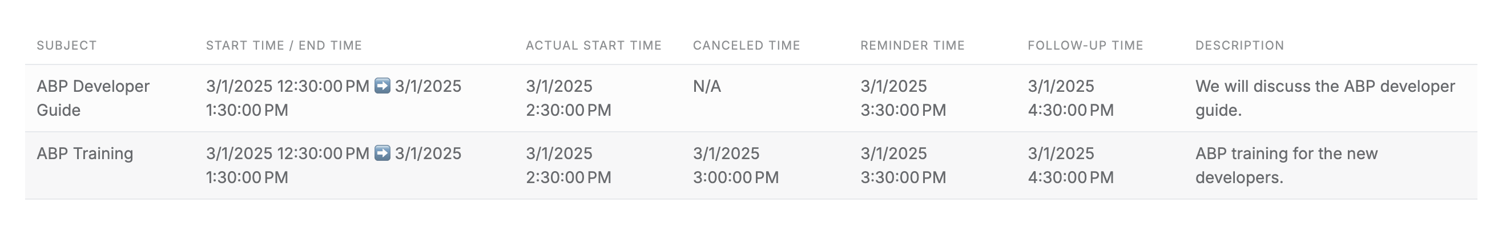The width and height of the screenshot is (1506, 235).
Task: Click ABP Developer Guide's reminder time cell
Action: (903, 98)
